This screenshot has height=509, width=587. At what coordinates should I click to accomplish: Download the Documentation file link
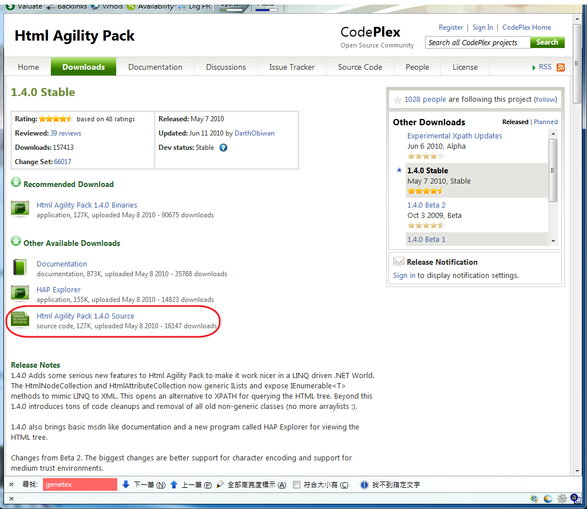pos(62,264)
